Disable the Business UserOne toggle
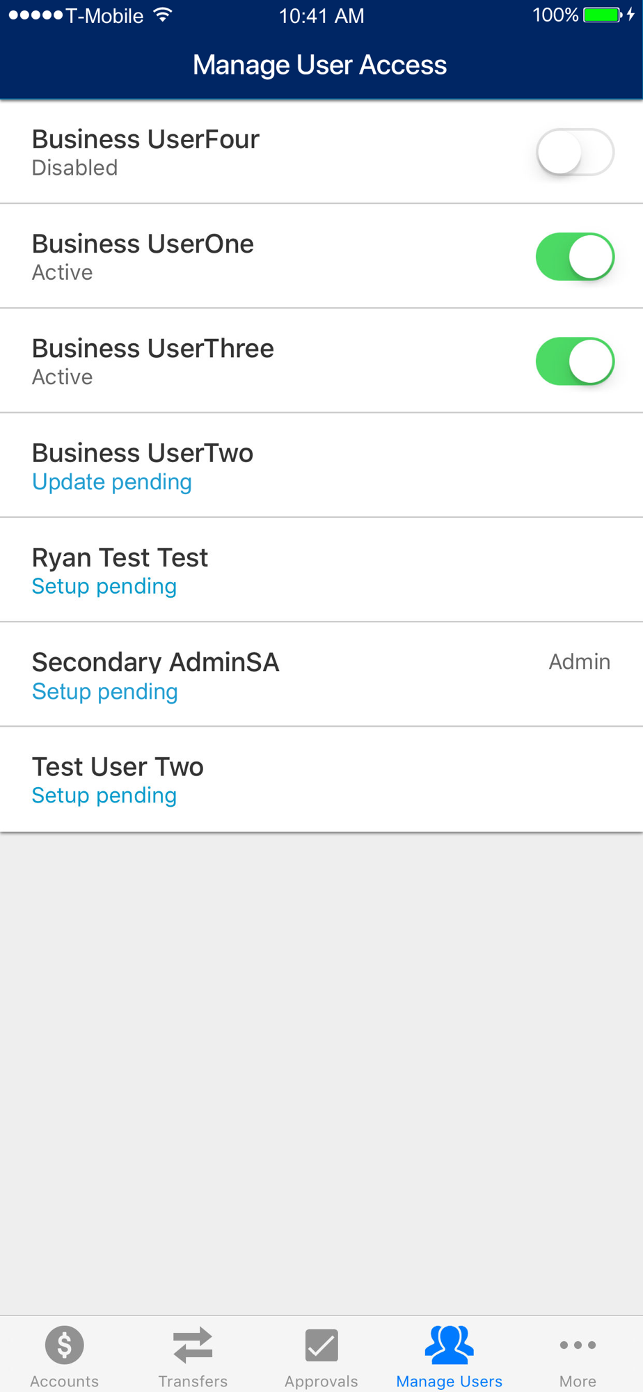643x1392 pixels. pos(575,257)
